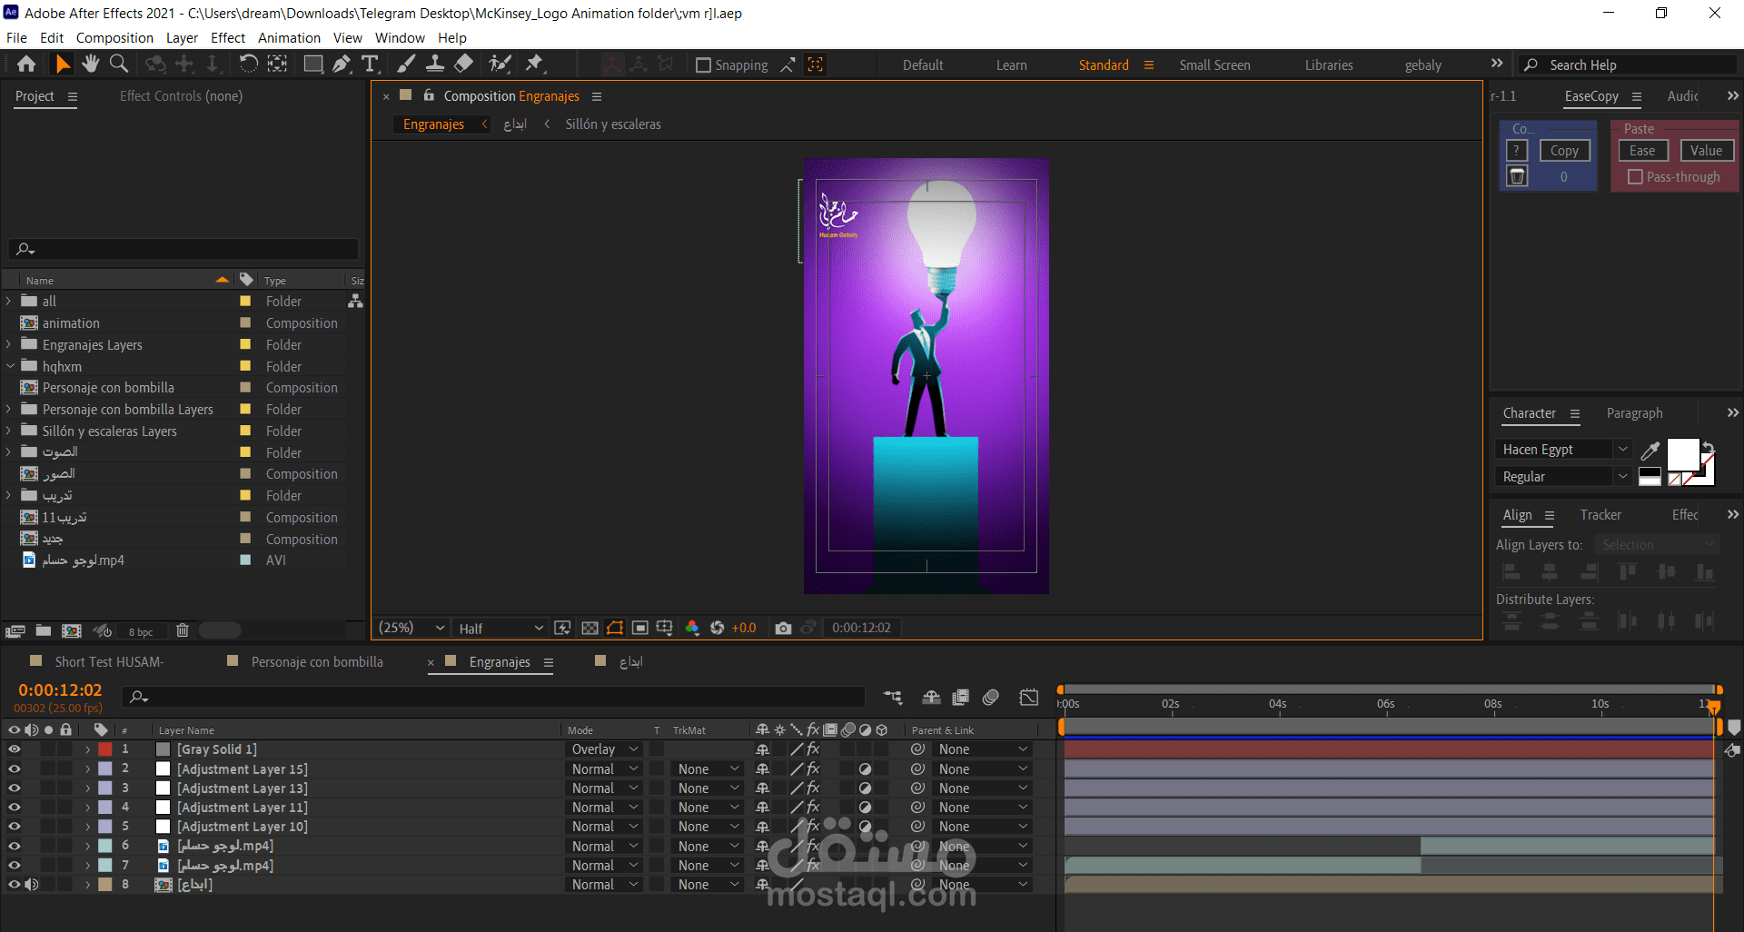The width and height of the screenshot is (1744, 932).
Task: Click the Copy button in EaseCopy
Action: (1564, 151)
